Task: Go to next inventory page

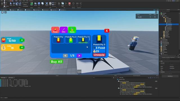Action: (79, 56)
